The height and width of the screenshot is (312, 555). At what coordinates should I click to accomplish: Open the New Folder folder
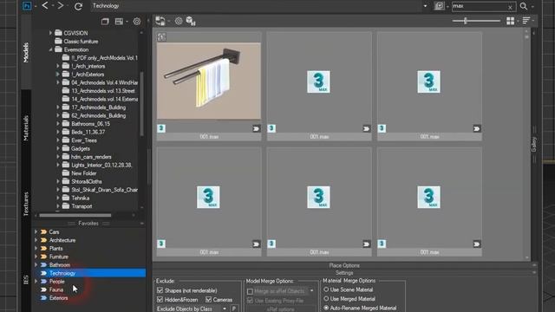coord(84,173)
